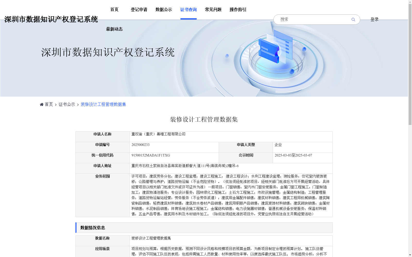The height and width of the screenshot is (257, 412).
Task: Click the scrollbar up arrow
Action: tap(410, 2)
